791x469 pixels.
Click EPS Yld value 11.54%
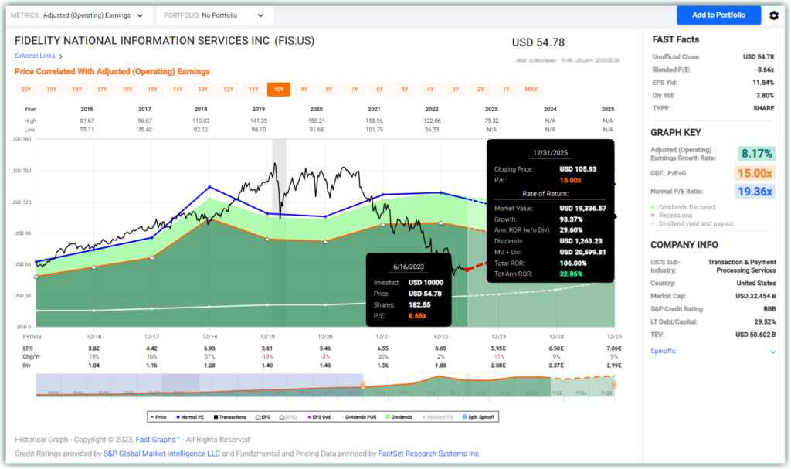tap(763, 83)
